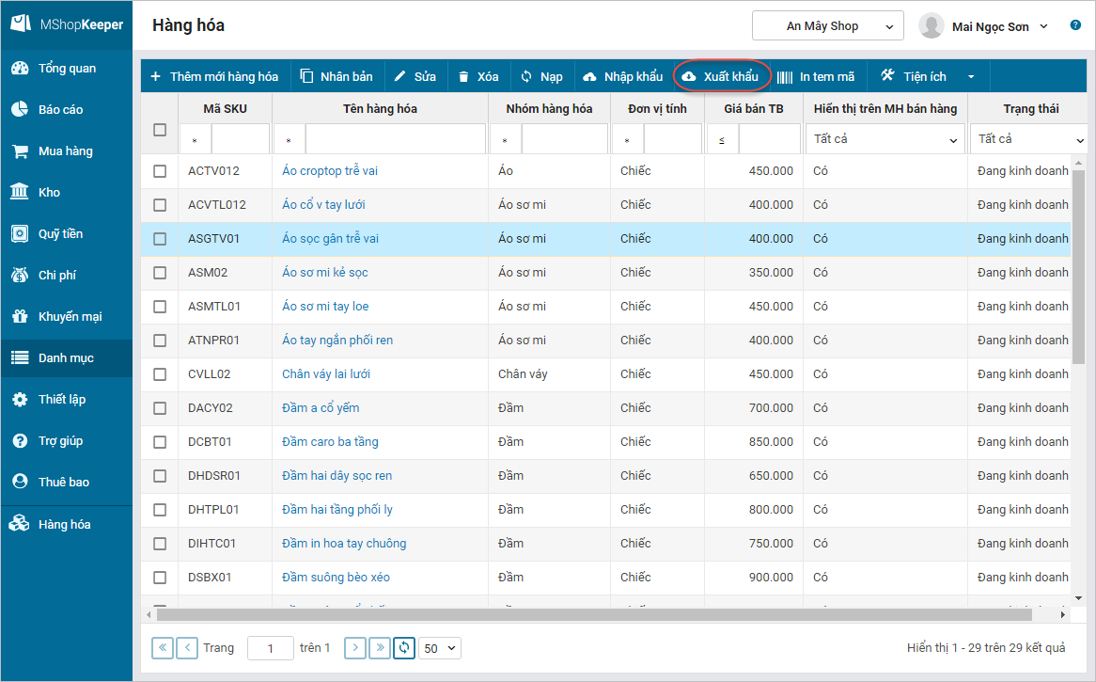Click the Nhân bản duplicate icon

[306, 76]
